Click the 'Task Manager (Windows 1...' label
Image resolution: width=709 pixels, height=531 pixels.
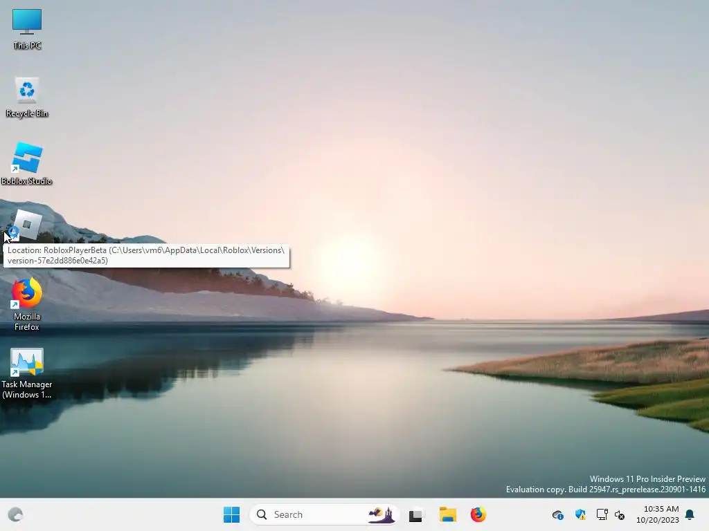(27, 389)
